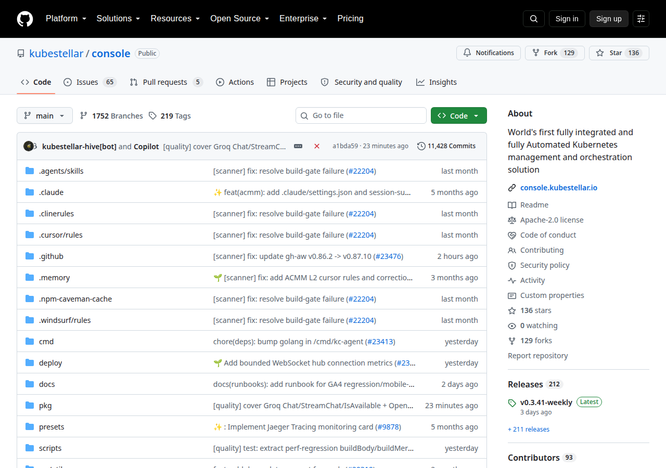Click the fork icon beside 129 forks
This screenshot has width=666, height=468.
pyautogui.click(x=512, y=341)
